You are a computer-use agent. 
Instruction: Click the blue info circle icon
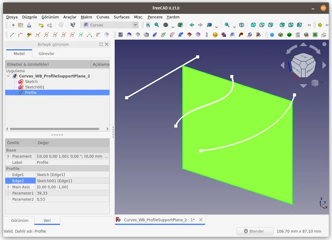[x=272, y=35]
